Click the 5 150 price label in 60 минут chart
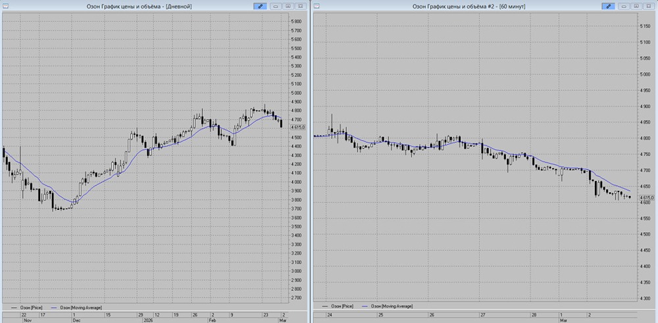 point(645,26)
